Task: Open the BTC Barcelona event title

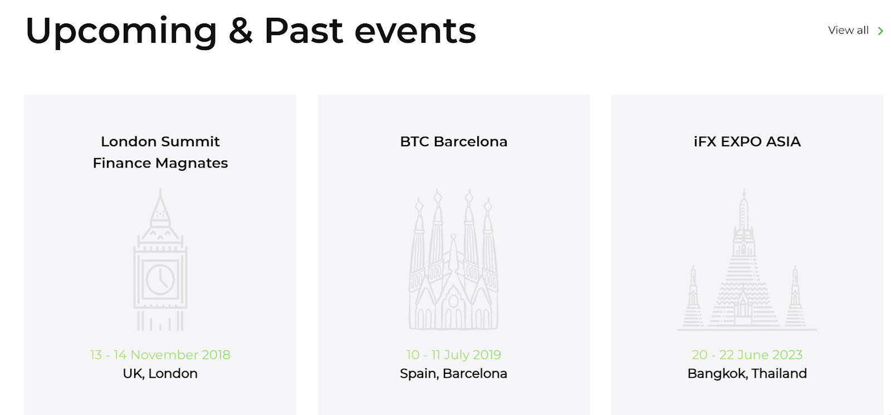Action: point(454,141)
